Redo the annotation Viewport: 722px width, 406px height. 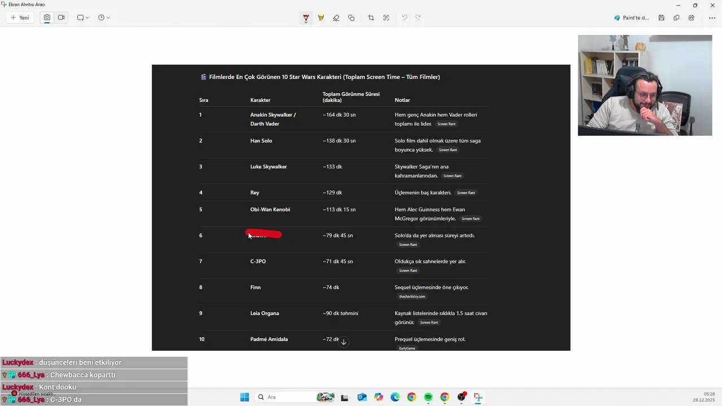click(x=418, y=18)
